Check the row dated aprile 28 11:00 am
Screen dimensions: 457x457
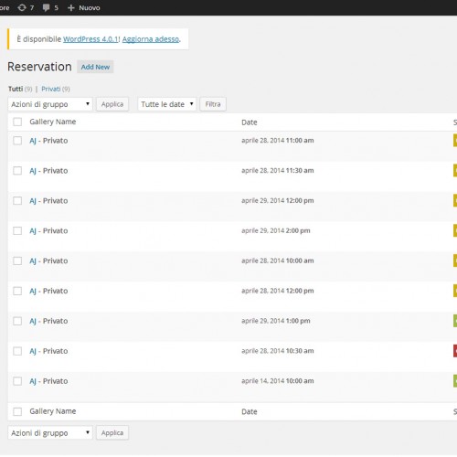(x=17, y=141)
